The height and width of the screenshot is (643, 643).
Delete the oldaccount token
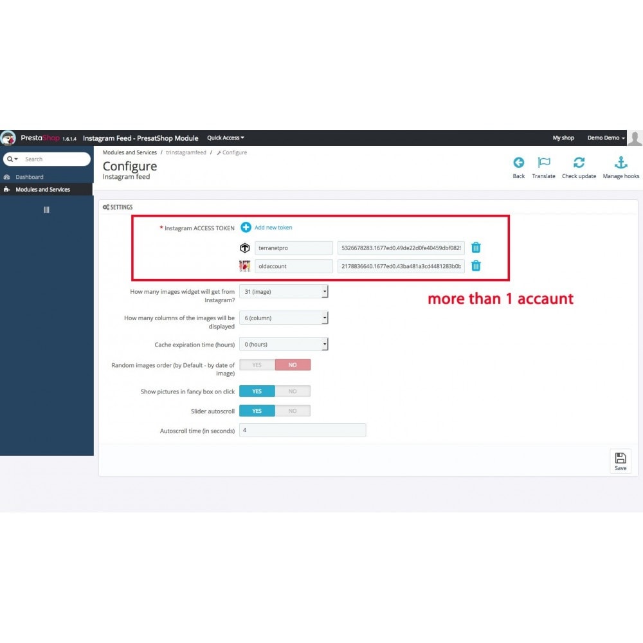[x=476, y=266]
